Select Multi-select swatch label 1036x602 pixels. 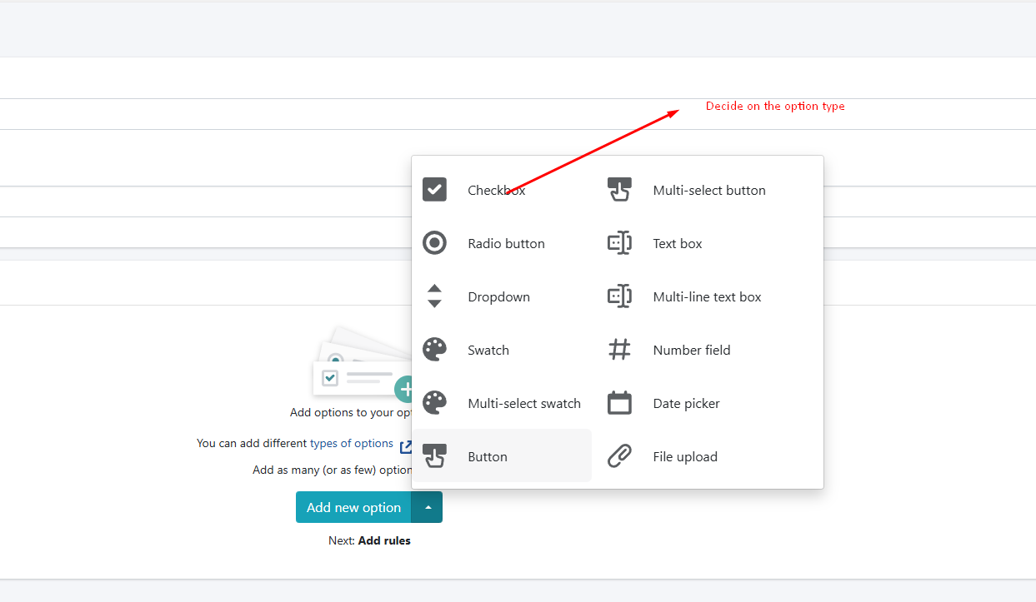coord(524,403)
